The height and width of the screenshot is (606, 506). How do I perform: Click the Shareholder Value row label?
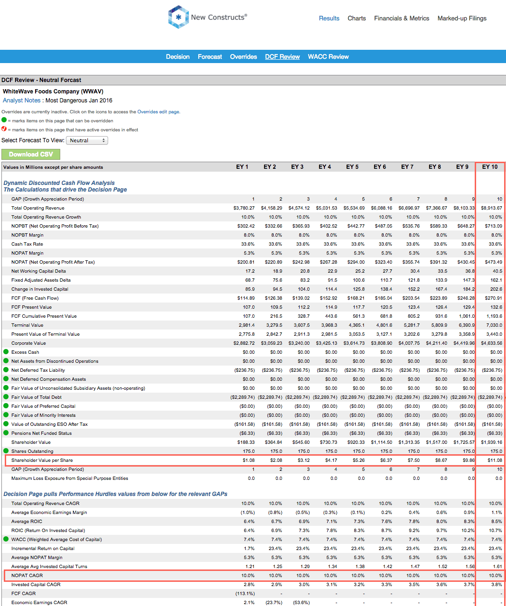(x=31, y=442)
